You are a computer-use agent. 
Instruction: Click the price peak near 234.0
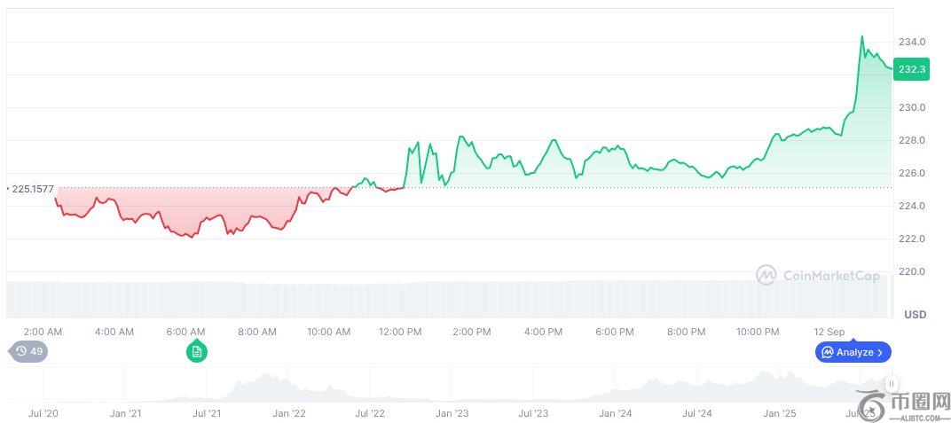click(x=861, y=37)
